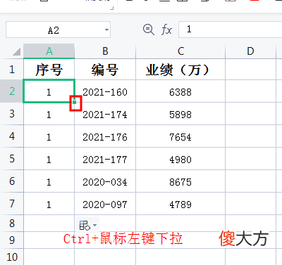Image resolution: width=282 pixels, height=265 pixels.
Task: Expand the auto-fill options dropdown arrow
Action: pyautogui.click(x=94, y=226)
